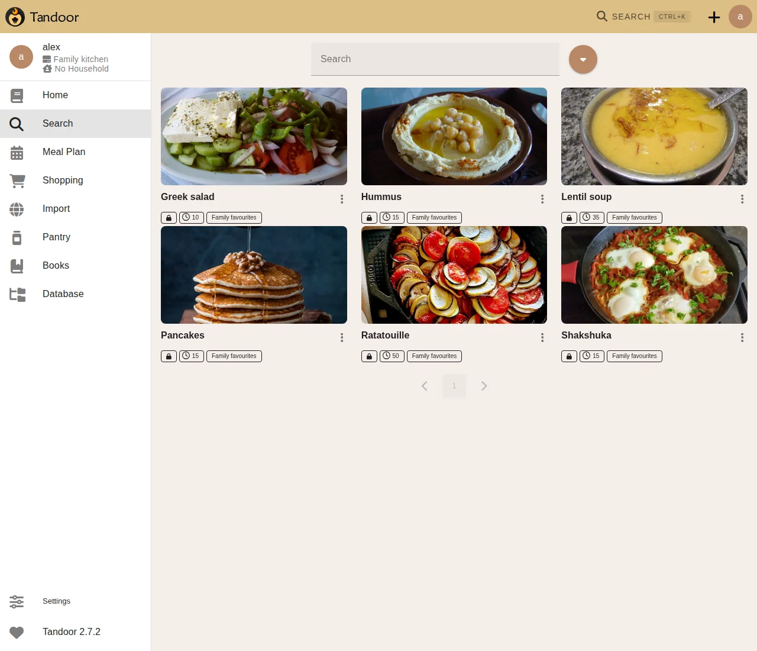
Task: Click lock icon chip under Greek salad
Action: tap(169, 218)
